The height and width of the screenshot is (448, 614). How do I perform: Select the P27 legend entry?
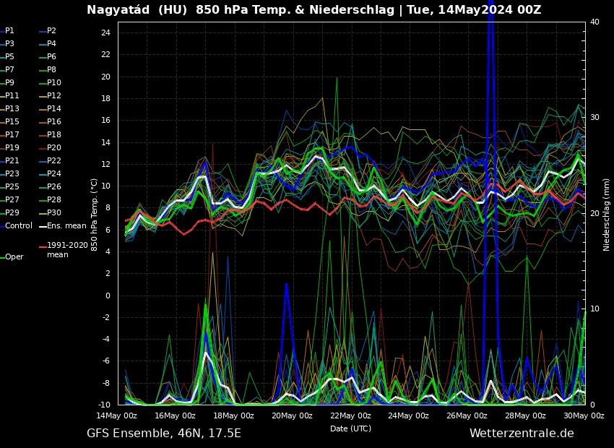click(x=12, y=199)
